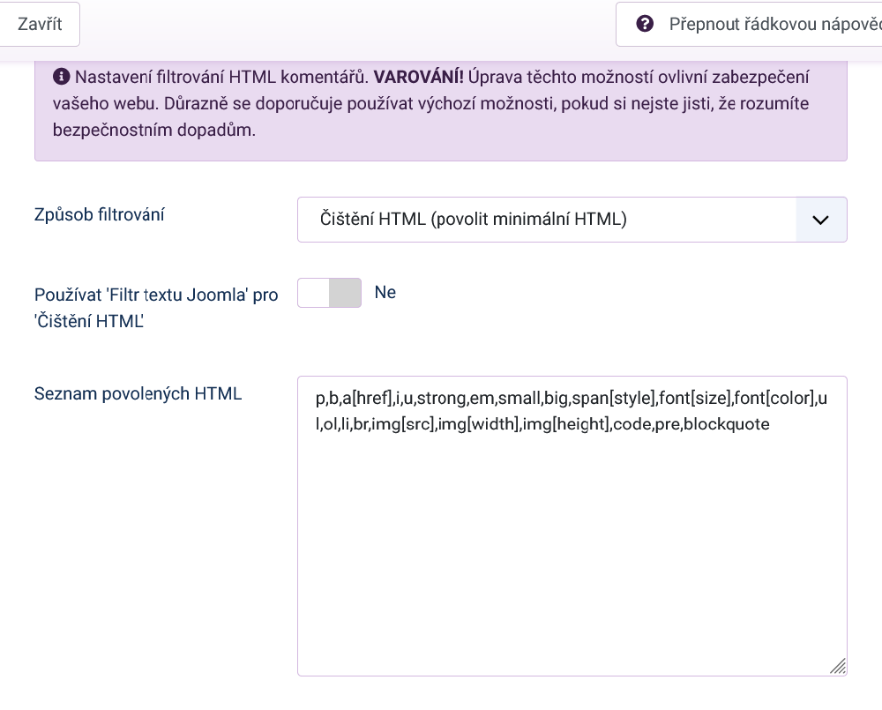
Task: Toggle the 'Filtr textu Joomla' switch
Action: click(329, 293)
